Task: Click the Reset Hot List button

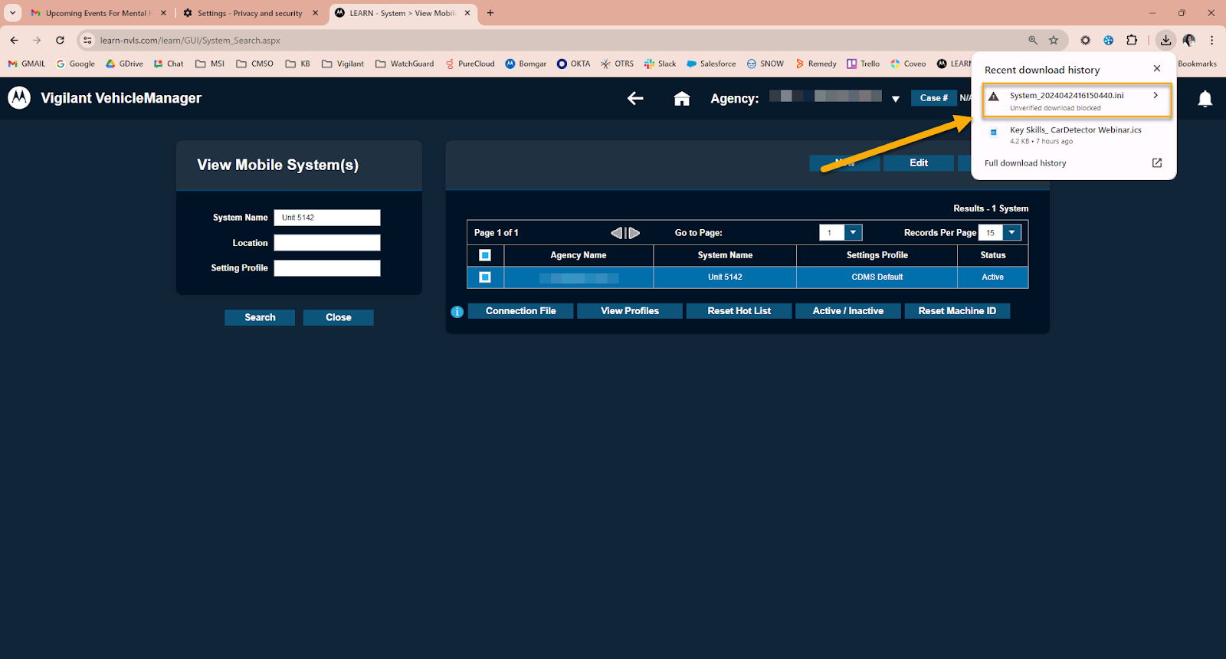Action: point(739,310)
